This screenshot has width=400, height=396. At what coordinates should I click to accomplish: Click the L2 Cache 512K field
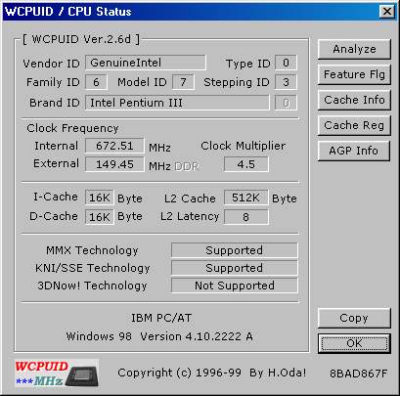pyautogui.click(x=246, y=198)
